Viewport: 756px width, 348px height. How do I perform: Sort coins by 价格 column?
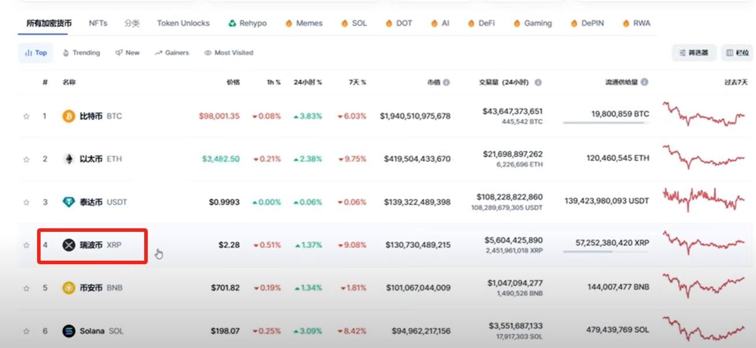(x=233, y=83)
